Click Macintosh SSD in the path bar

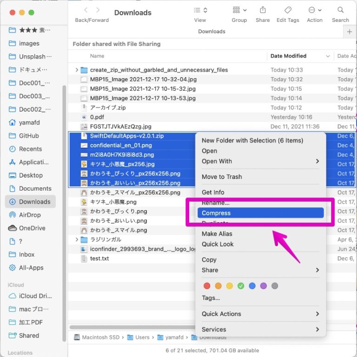tap(97, 337)
